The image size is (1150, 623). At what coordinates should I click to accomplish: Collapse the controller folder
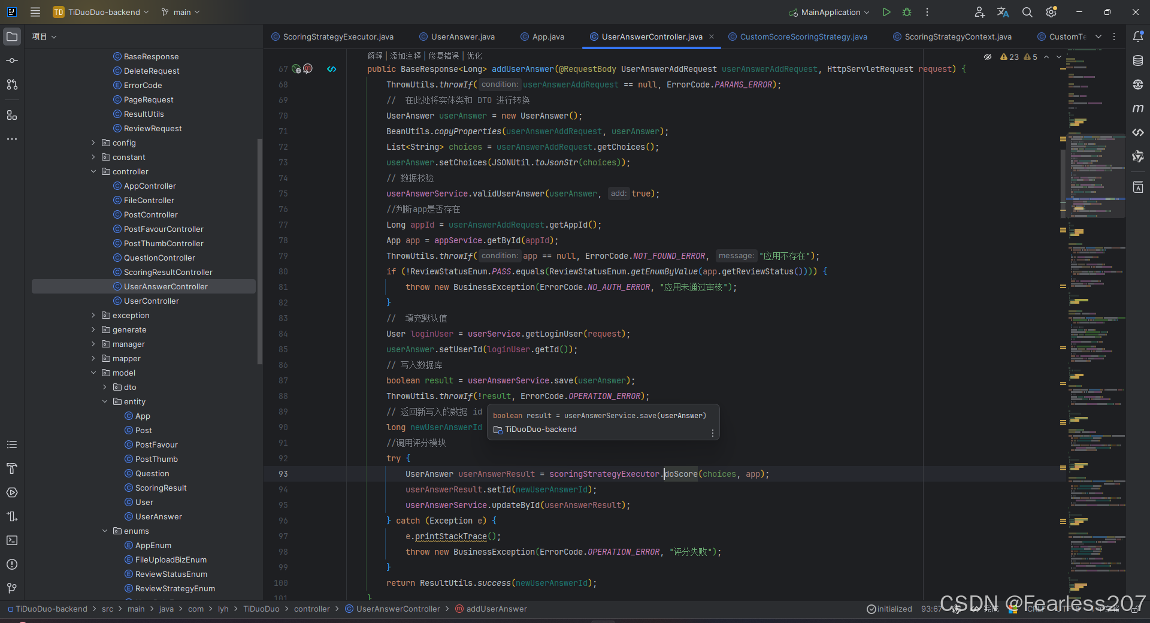coord(93,171)
